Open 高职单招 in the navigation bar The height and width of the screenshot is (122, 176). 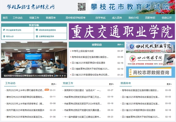point(150,18)
